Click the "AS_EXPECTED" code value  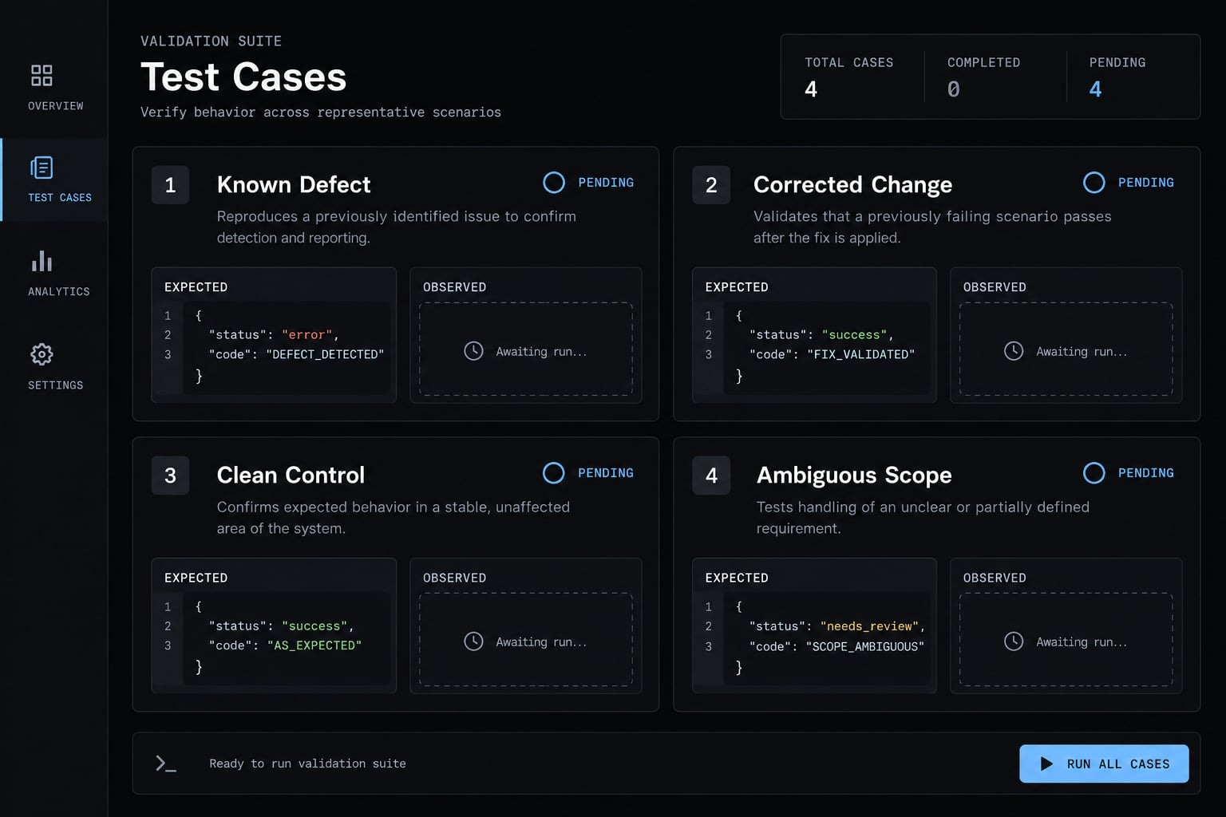314,645
